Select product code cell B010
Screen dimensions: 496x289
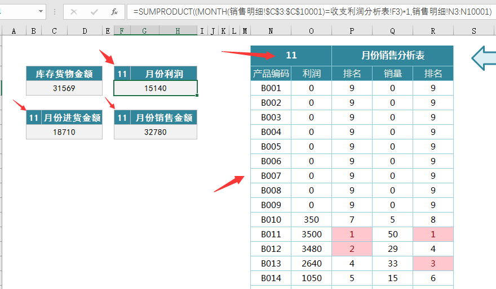pyautogui.click(x=271, y=220)
